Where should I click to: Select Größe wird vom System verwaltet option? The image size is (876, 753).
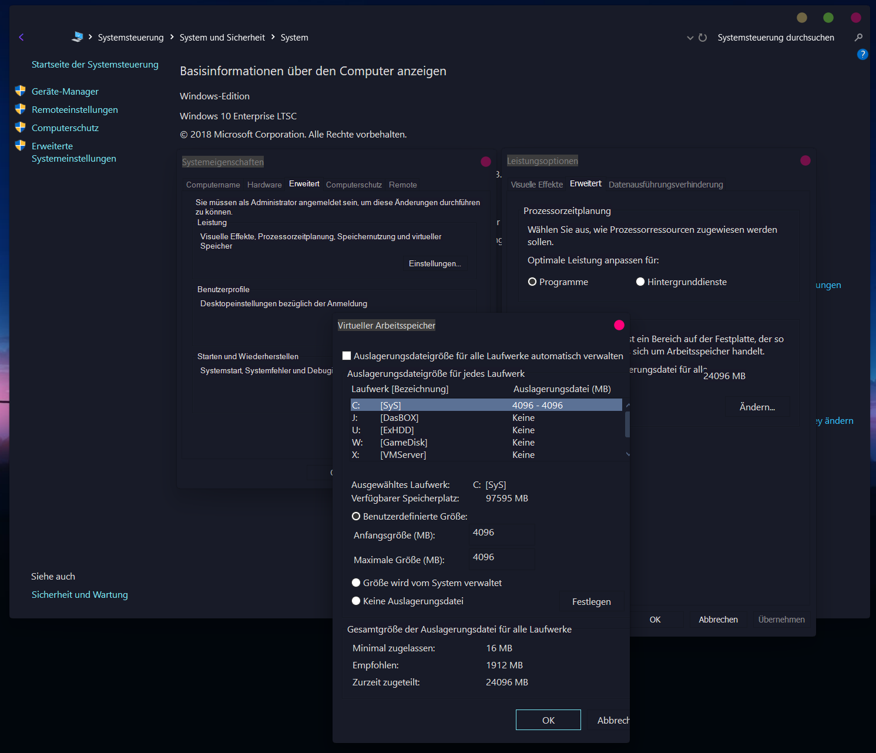tap(356, 583)
